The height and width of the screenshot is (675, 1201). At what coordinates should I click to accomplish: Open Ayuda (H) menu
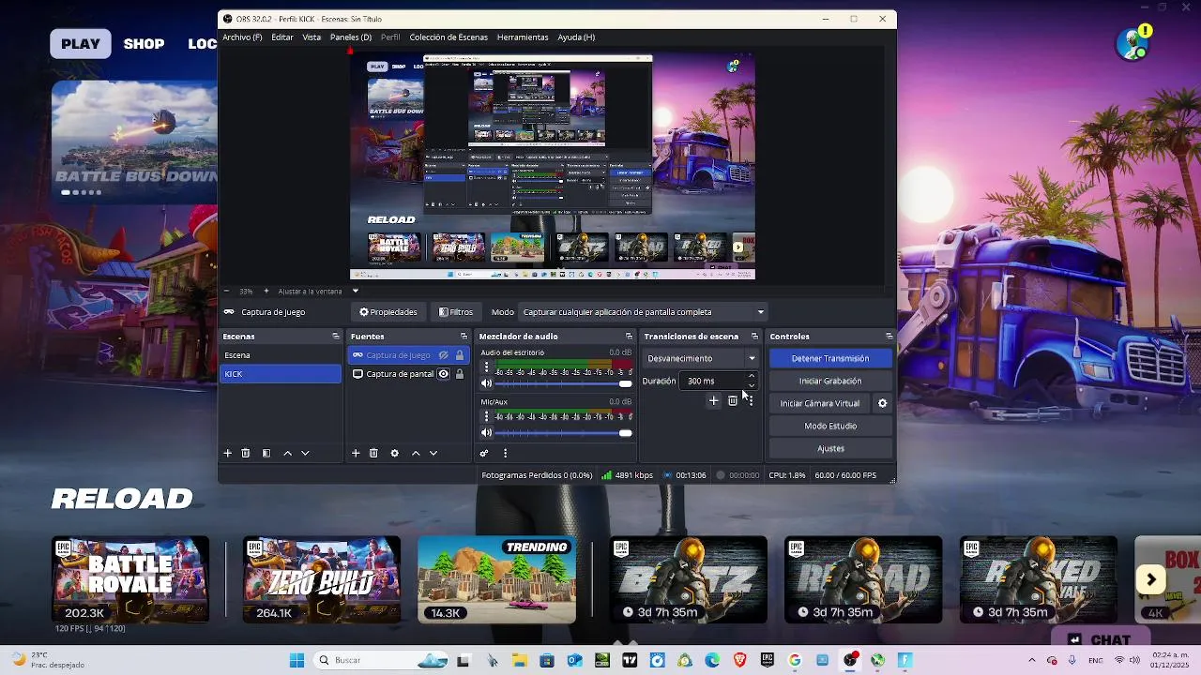(x=576, y=37)
